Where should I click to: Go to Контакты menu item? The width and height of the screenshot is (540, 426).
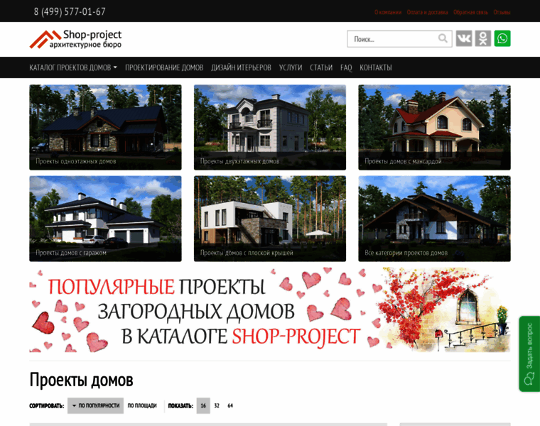pyautogui.click(x=376, y=67)
